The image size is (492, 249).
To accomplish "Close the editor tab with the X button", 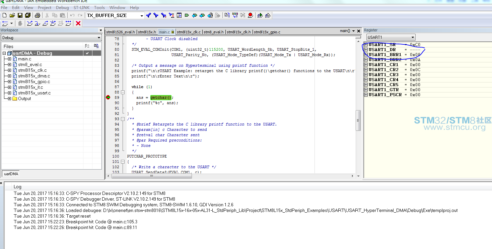I will point(359,31).
